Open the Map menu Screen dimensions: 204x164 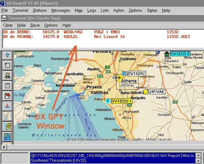pyautogui.click(x=79, y=10)
